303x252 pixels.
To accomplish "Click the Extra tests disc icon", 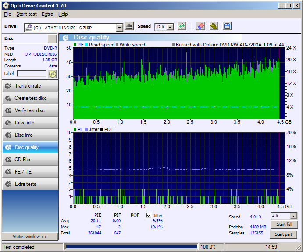I will click(x=8, y=184).
